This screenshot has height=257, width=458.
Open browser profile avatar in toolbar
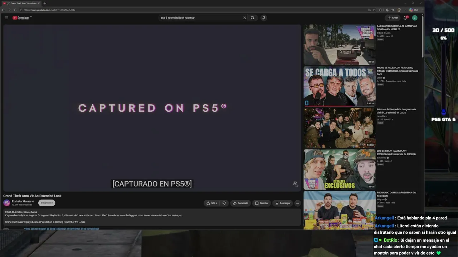point(399,10)
